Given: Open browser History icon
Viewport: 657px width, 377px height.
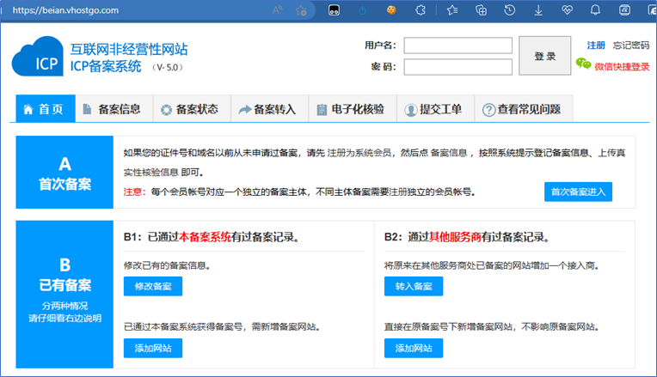Looking at the screenshot, I should point(509,10).
